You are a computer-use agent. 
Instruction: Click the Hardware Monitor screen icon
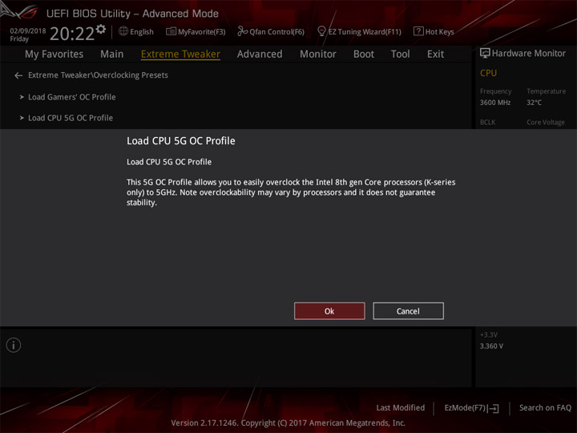[x=485, y=54]
